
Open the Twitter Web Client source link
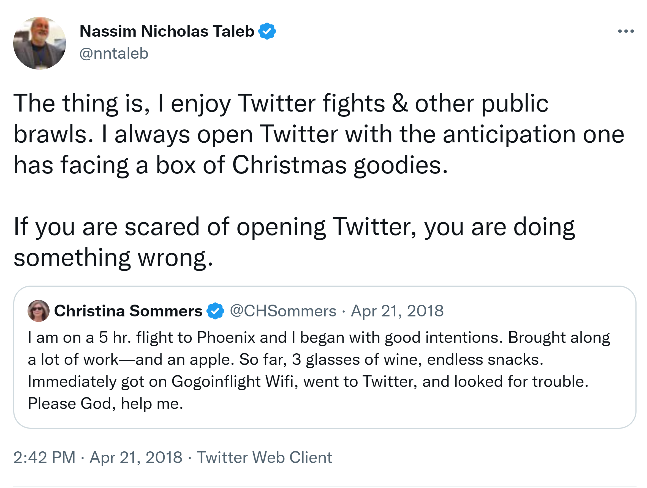tap(264, 457)
